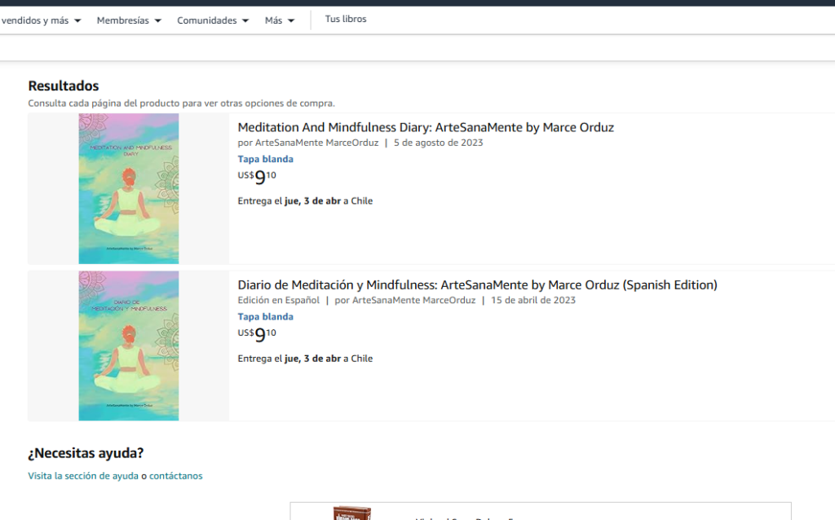Click the 'contáctanos' link

[x=176, y=476]
